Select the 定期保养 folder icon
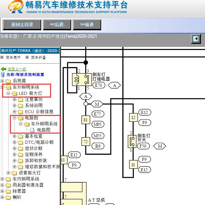The height and width of the screenshot is (205, 205). click(20, 155)
